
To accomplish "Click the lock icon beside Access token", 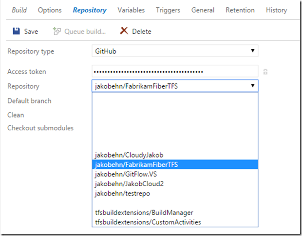I will click(x=265, y=72).
